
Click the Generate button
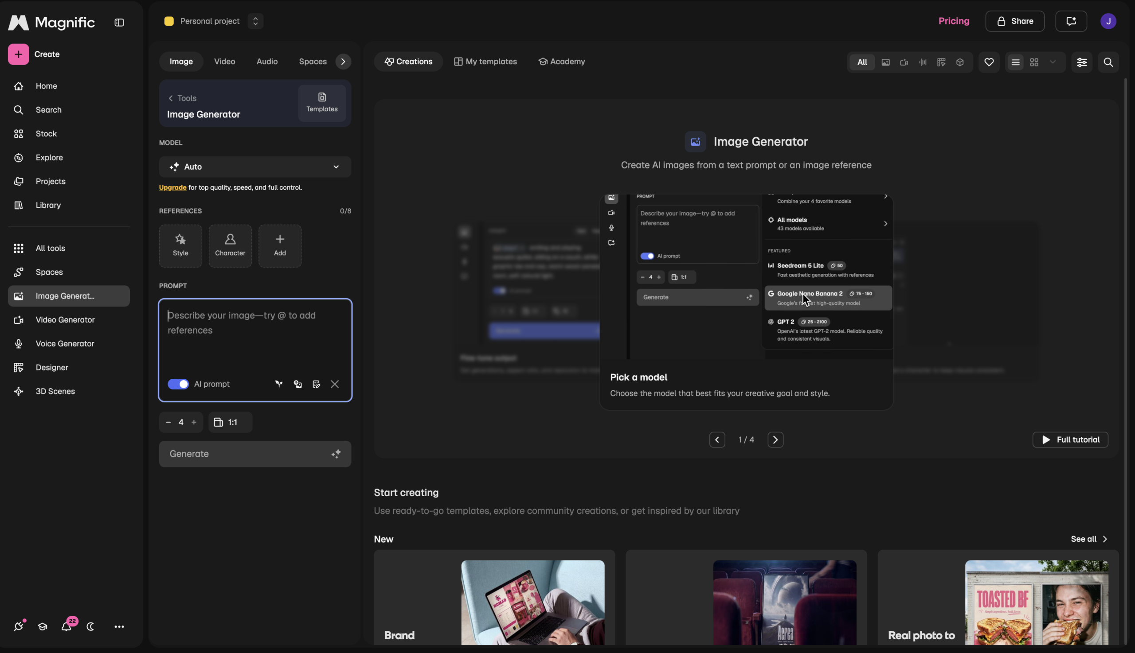click(255, 454)
